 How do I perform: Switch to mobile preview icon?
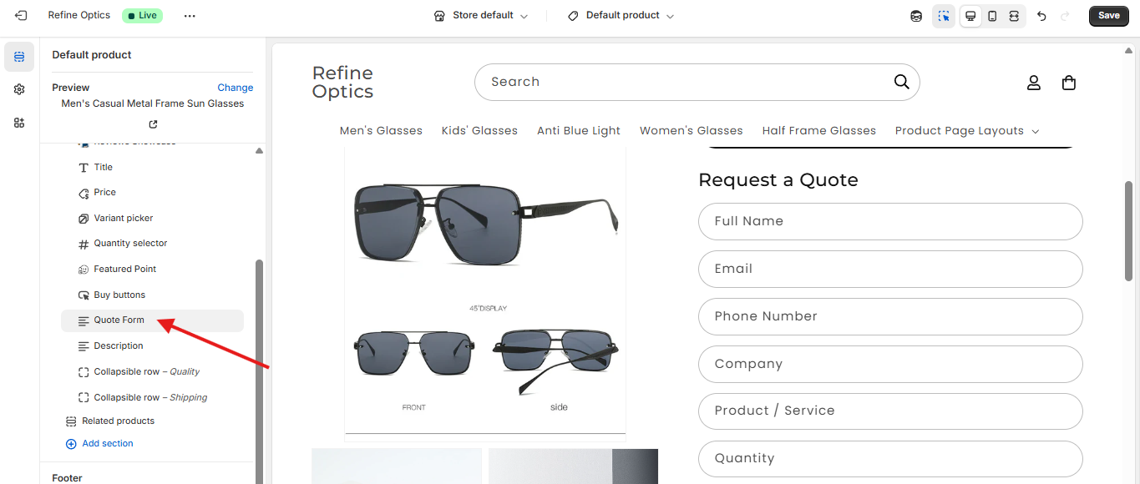pos(992,16)
